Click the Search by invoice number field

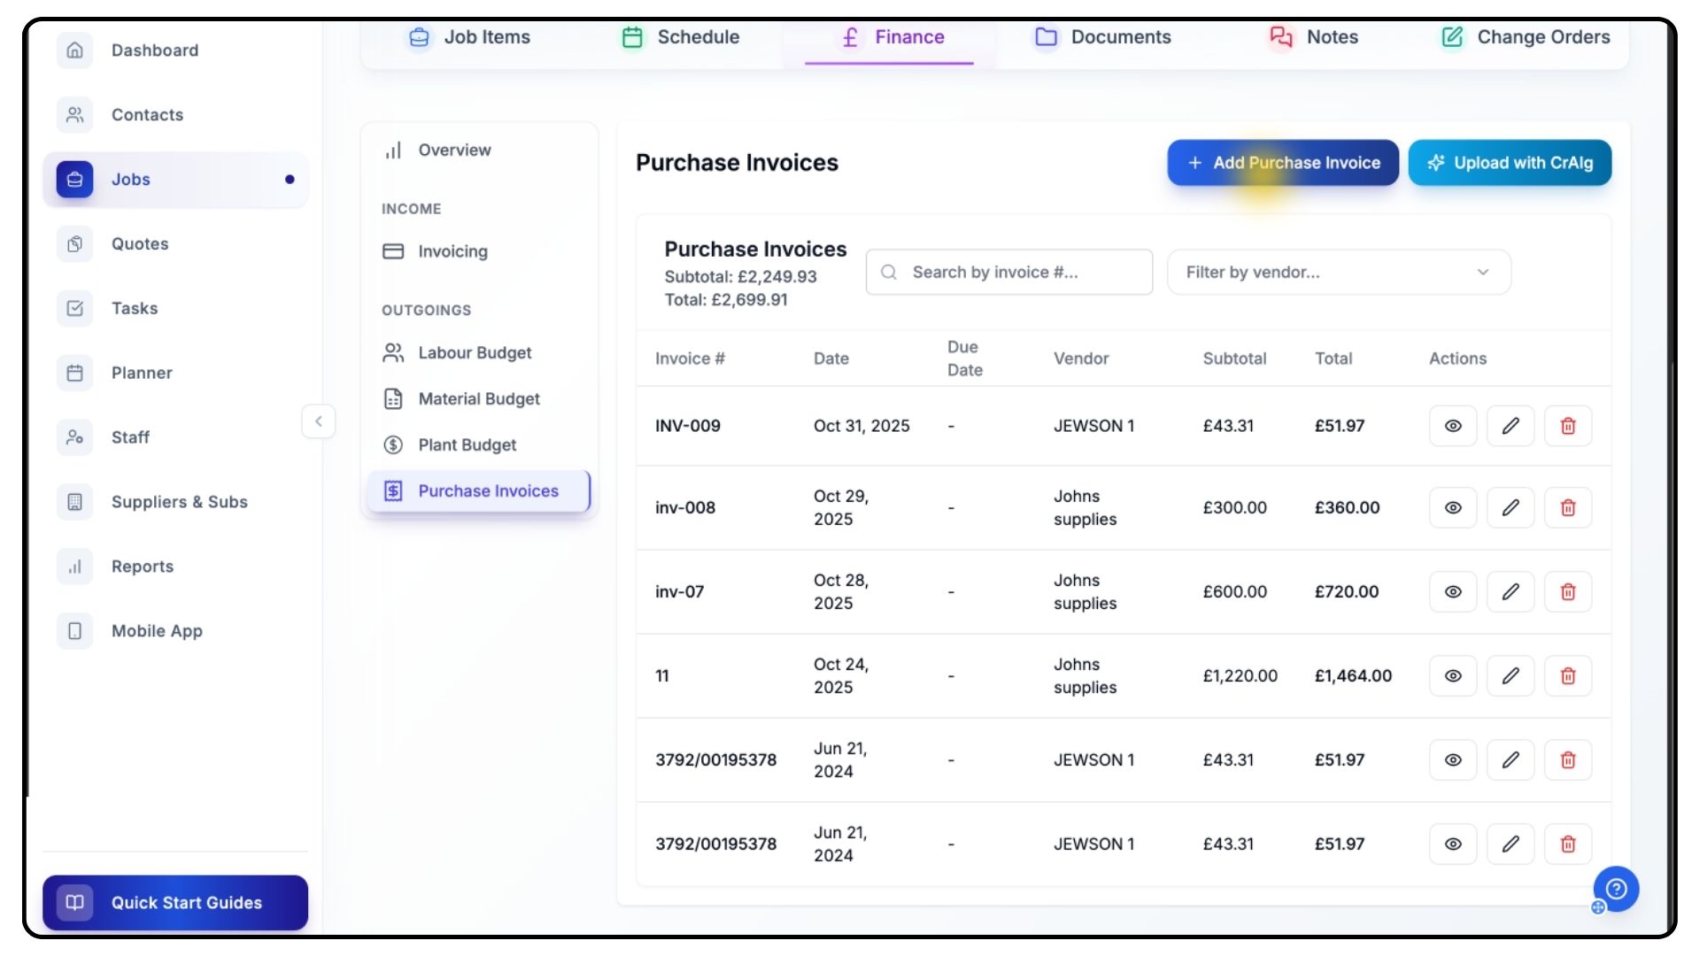[1009, 272]
